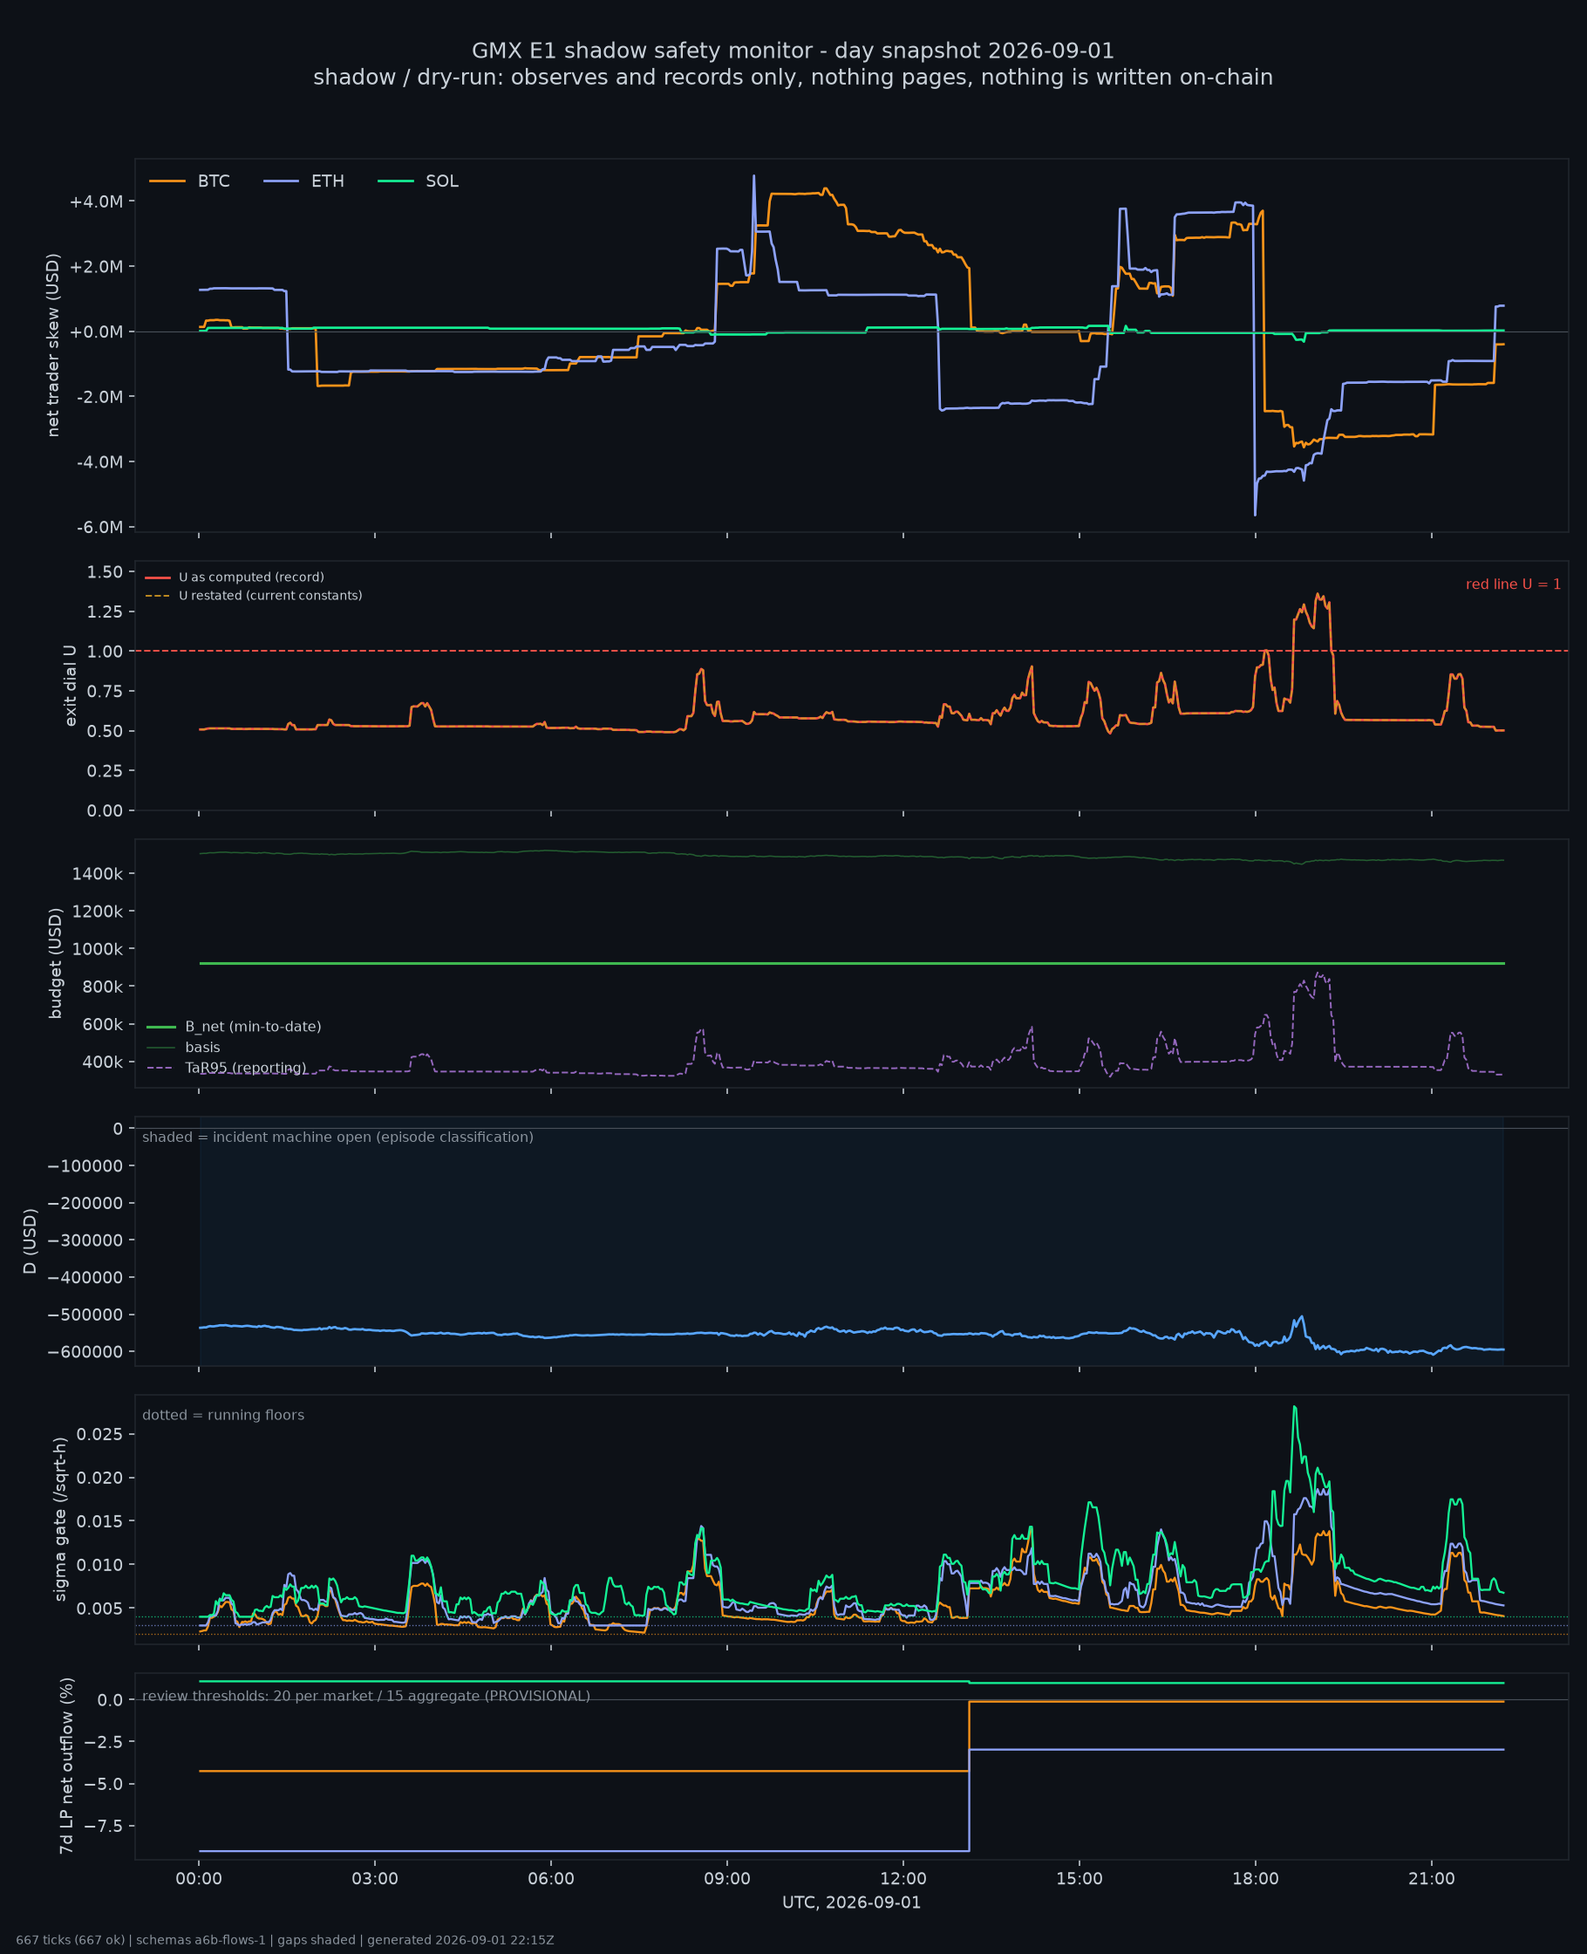Click the 'UTC, 2026-09-01' x-axis label
The height and width of the screenshot is (1954, 1587).
pyautogui.click(x=851, y=1903)
